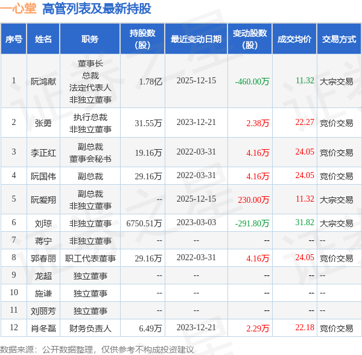Select the name 施谦
Image resolution: width=362 pixels, height=355 pixels.
43,293
